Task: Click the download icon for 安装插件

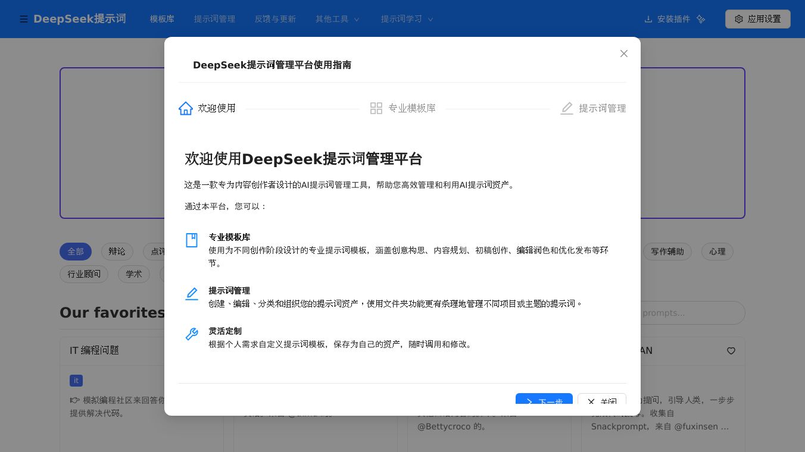Action: [x=648, y=19]
